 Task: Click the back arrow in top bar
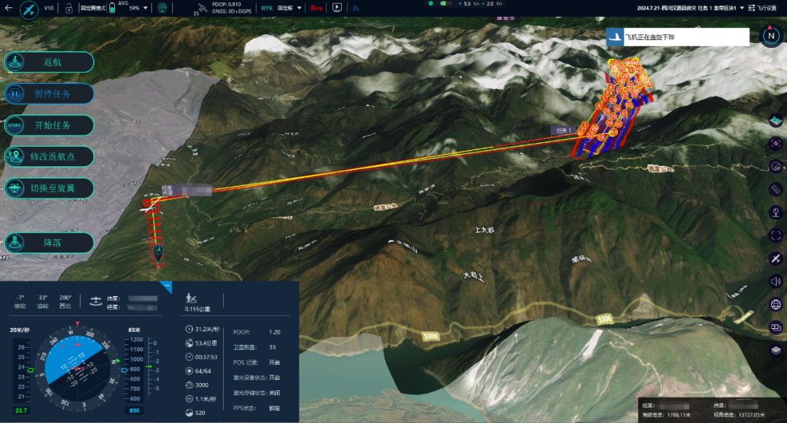pos(8,9)
